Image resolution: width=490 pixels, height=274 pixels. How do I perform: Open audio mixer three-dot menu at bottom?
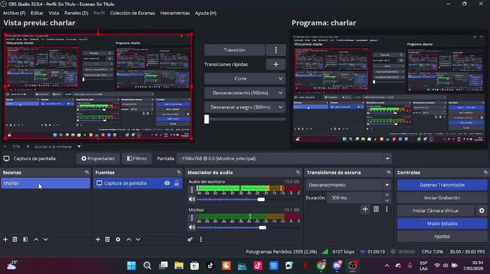pyautogui.click(x=201, y=239)
